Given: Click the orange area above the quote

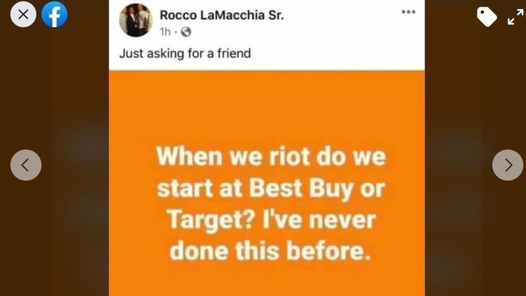Looking at the screenshot, I should 267,107.
